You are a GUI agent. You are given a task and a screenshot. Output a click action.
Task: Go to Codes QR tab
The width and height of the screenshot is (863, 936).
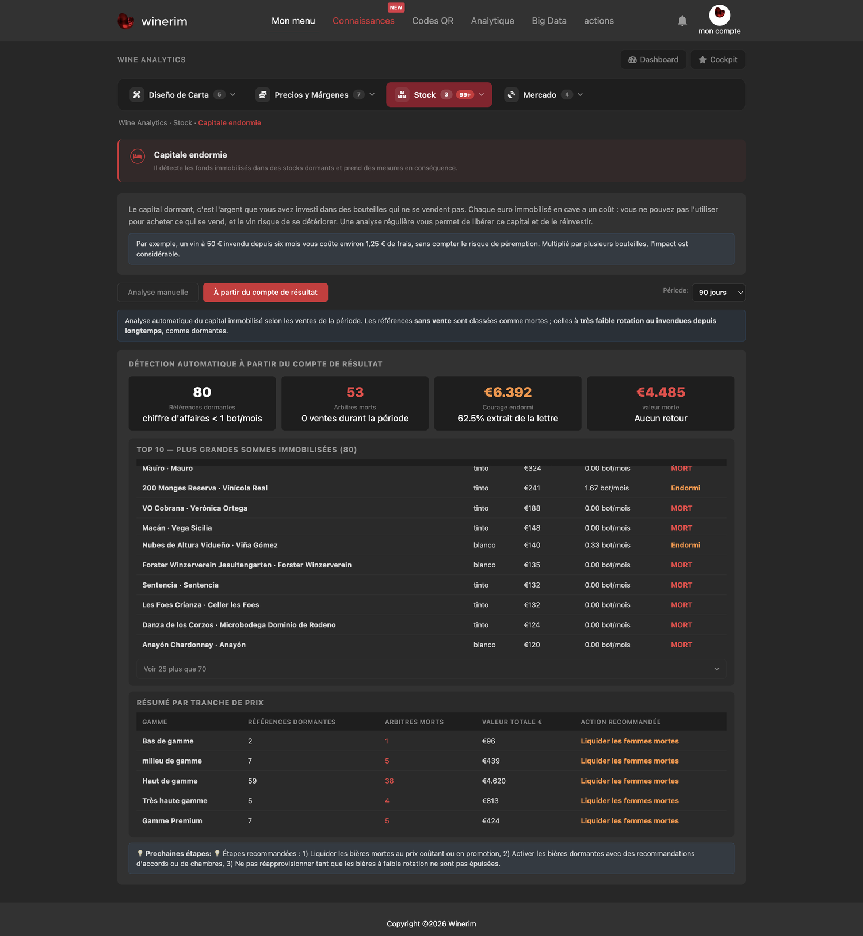point(433,21)
